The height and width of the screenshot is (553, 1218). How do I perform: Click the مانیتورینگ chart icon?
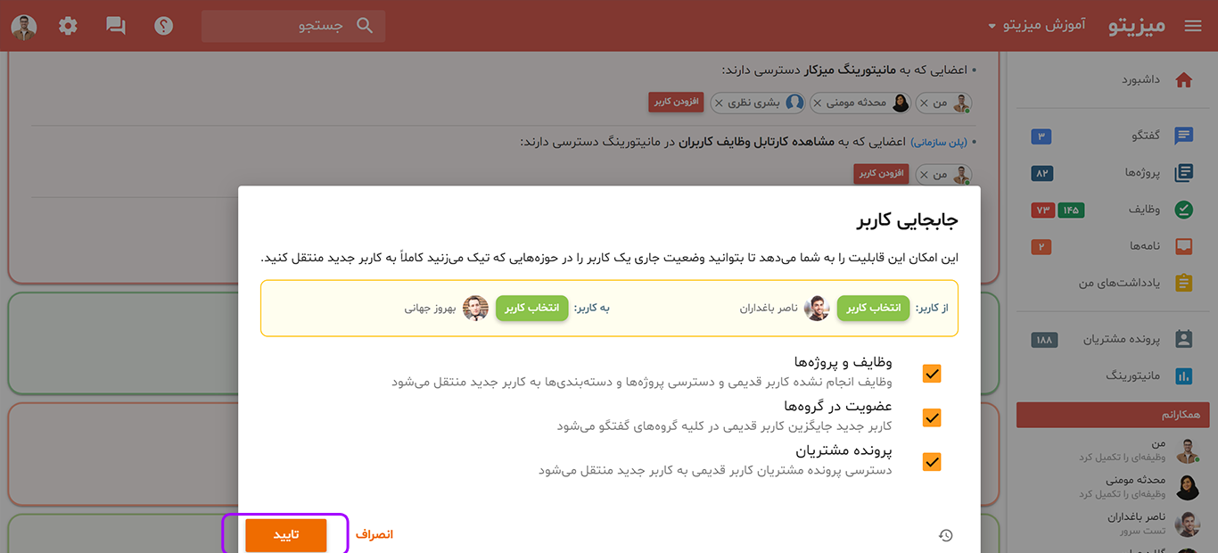[x=1184, y=376]
